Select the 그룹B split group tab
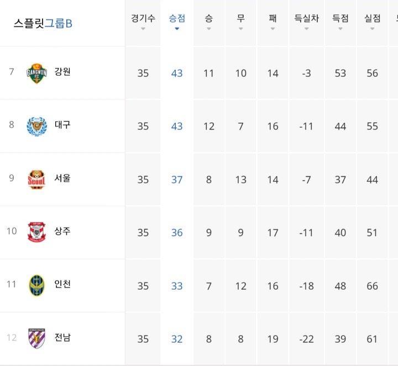 (x=59, y=23)
